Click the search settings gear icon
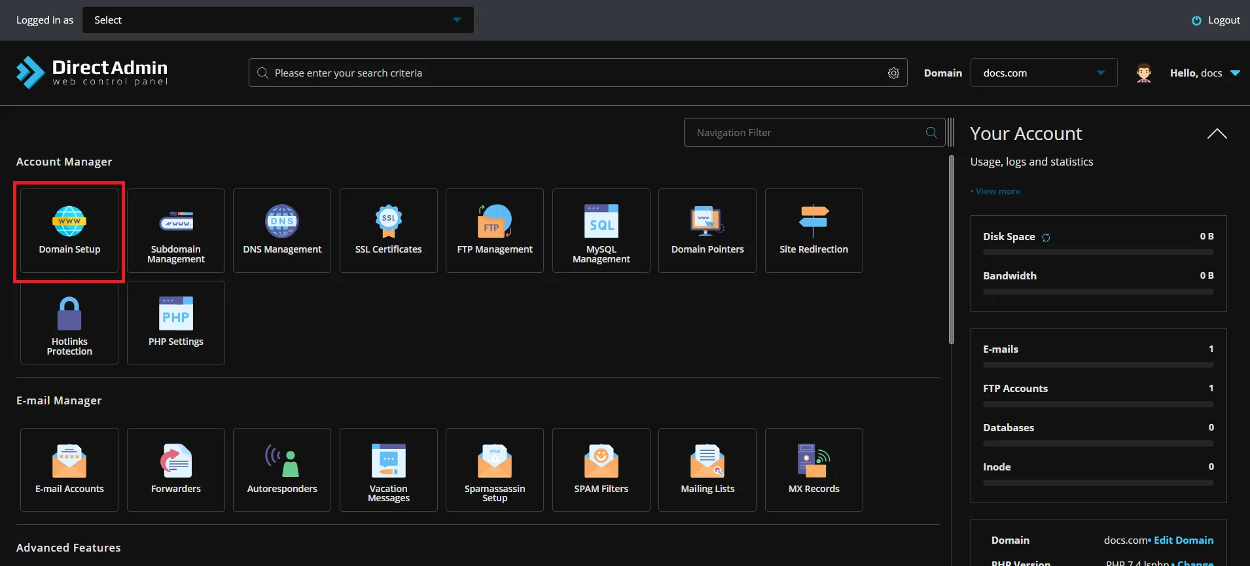Viewport: 1250px width, 566px height. (x=893, y=73)
